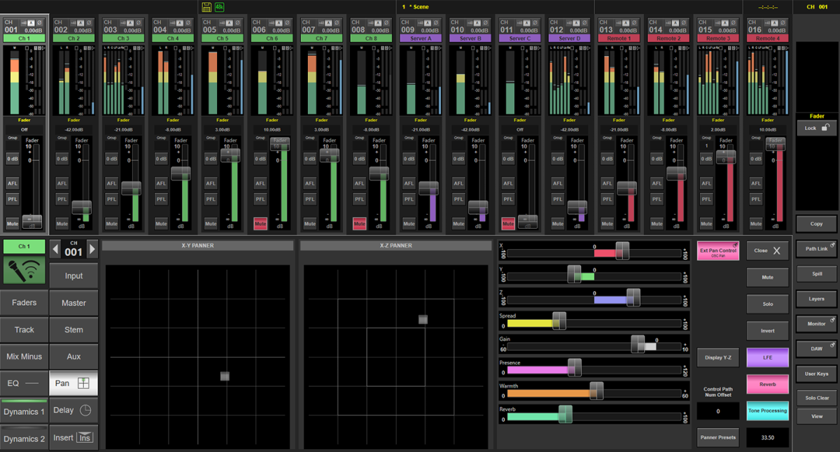Click the +48 phantom power icon on channel 002
The width and height of the screenshot is (840, 452).
72,22
